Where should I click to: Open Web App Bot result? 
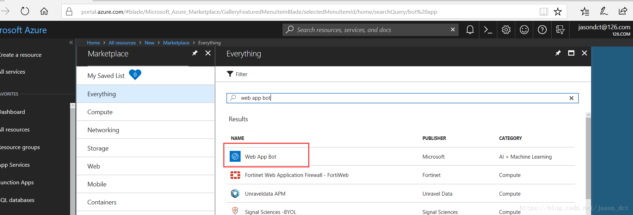(x=261, y=157)
